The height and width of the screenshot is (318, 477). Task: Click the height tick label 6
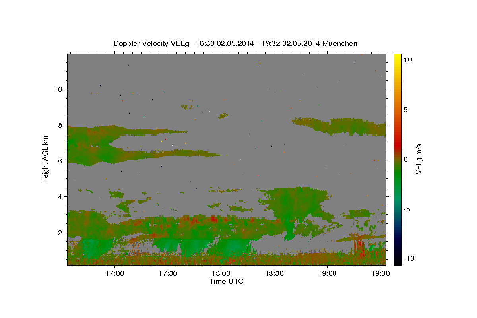click(60, 161)
